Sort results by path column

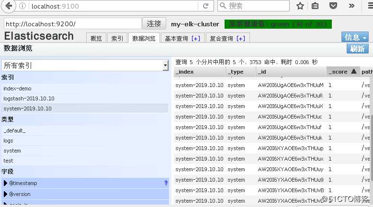pyautogui.click(x=366, y=72)
